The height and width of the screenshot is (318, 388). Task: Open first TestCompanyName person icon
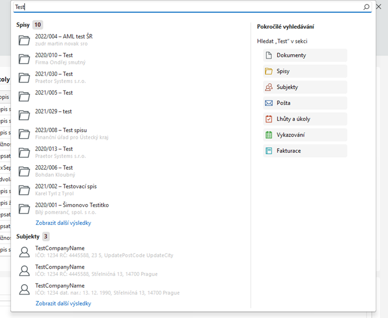coord(24,252)
